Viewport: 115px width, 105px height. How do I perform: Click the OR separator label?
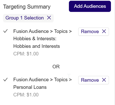[x=56, y=67]
